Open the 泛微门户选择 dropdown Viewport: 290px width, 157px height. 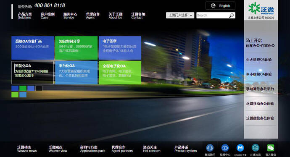pos(180,16)
